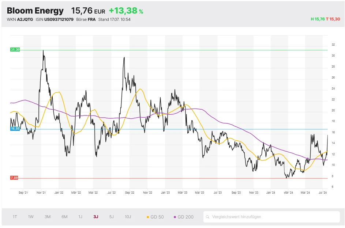Show the 6M chart period
Image resolution: width=345 pixels, height=228 pixels.
(x=64, y=217)
